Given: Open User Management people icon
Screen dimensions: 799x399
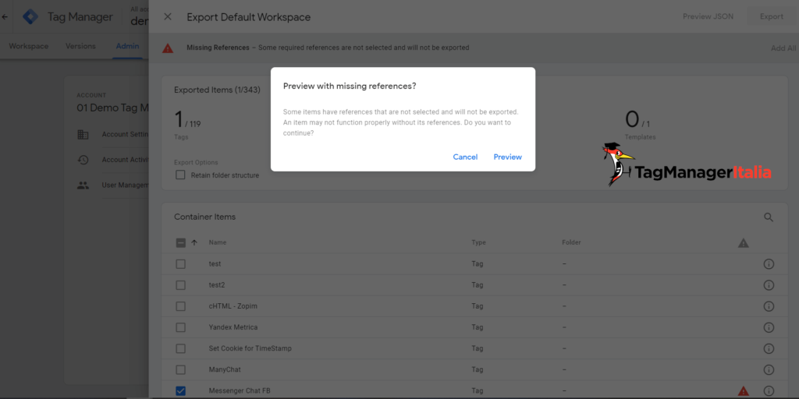Looking at the screenshot, I should tap(83, 185).
